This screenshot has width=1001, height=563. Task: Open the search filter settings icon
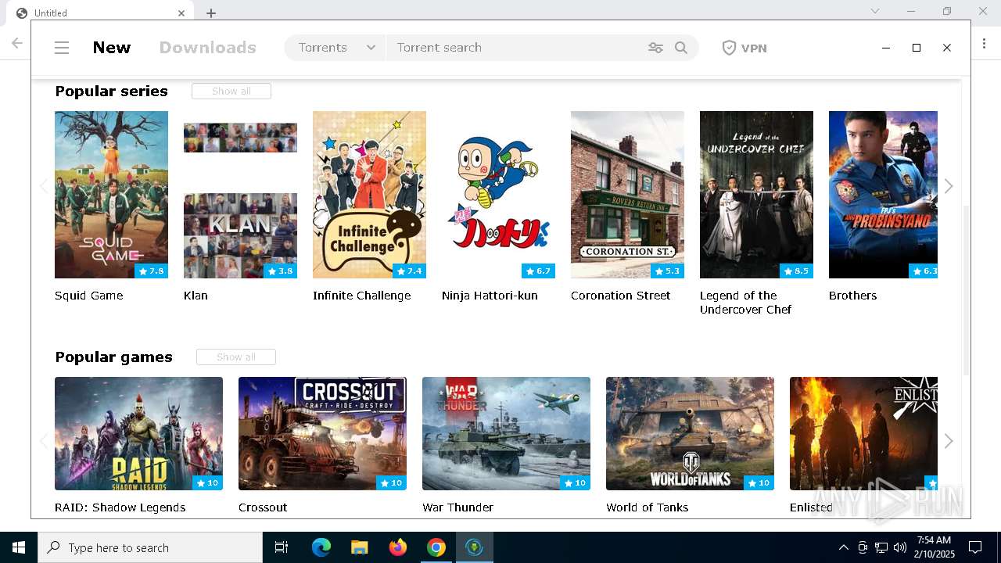[x=655, y=48]
